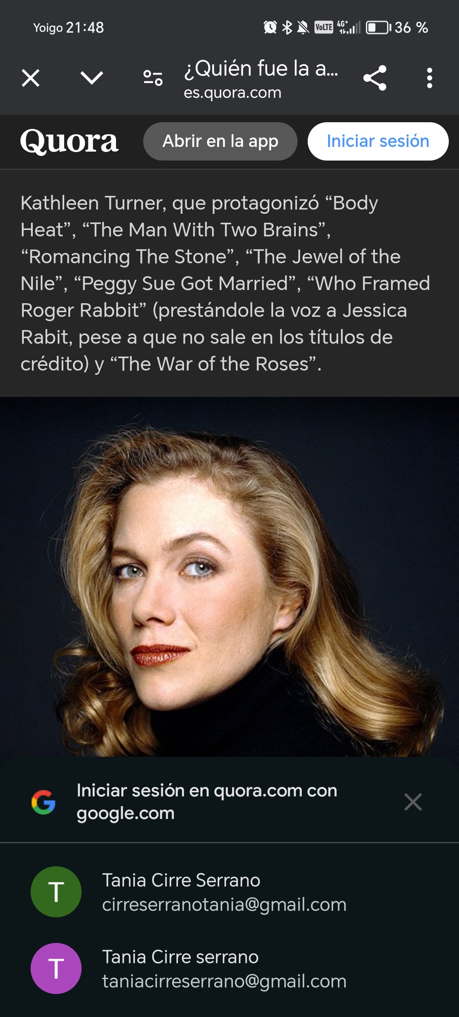Tap the purple T avatar
Viewport: 459px width, 1017px height.
pyautogui.click(x=56, y=968)
